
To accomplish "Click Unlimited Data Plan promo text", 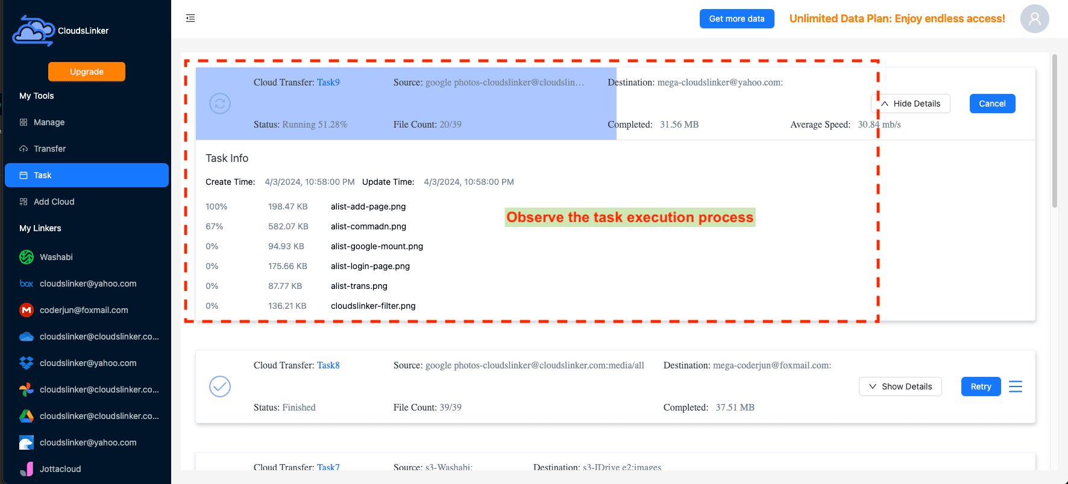I will [897, 19].
